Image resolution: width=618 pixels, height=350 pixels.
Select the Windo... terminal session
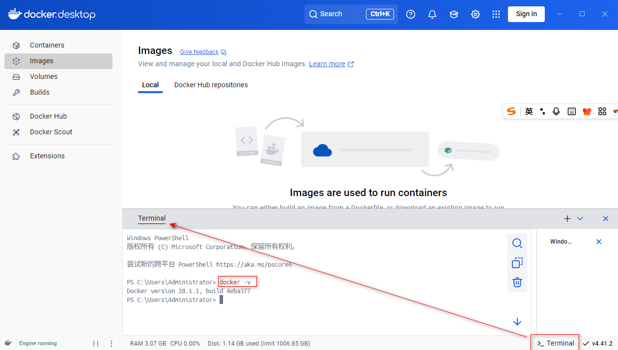click(561, 242)
